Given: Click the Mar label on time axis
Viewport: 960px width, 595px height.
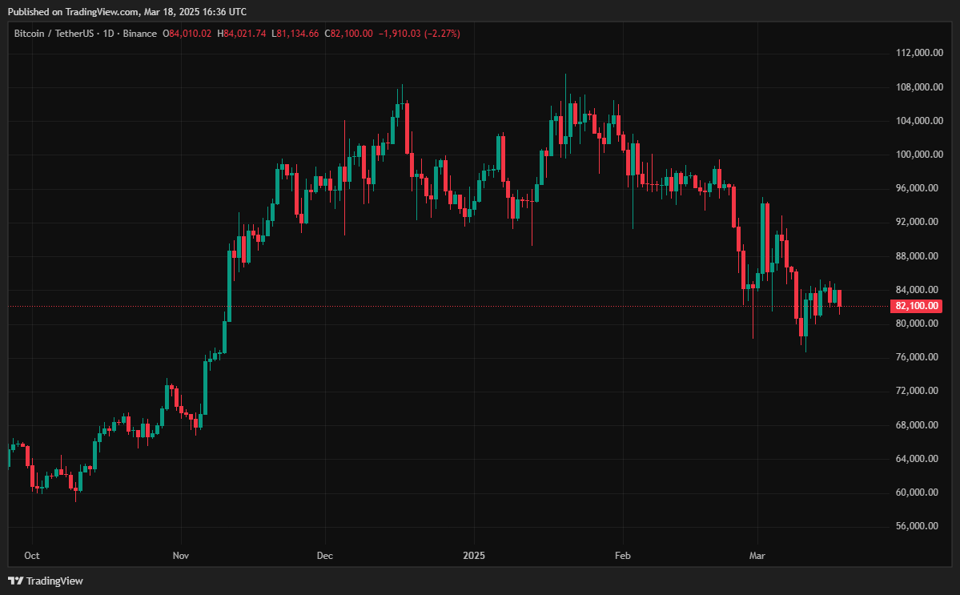Looking at the screenshot, I should [x=757, y=556].
